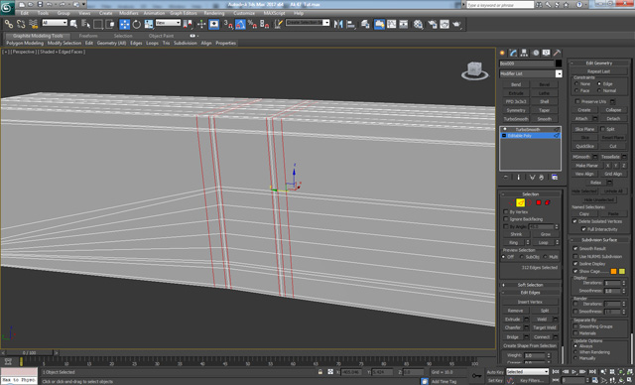
Task: Switch to the Create command panel tab
Action: (x=503, y=53)
